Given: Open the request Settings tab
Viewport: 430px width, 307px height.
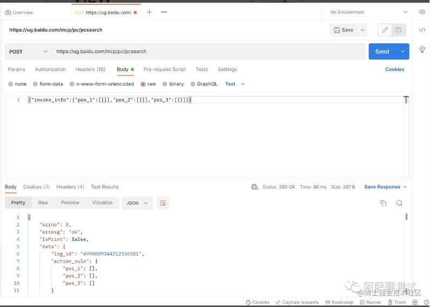Looking at the screenshot, I should point(227,69).
